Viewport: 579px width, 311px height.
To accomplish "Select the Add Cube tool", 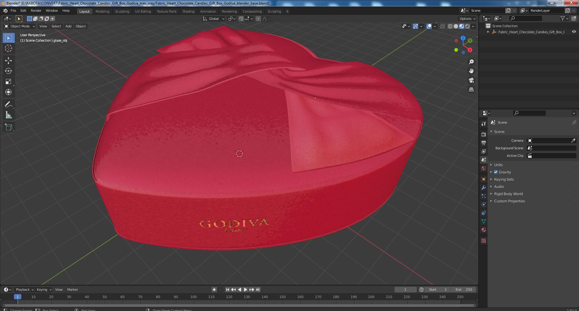I will (x=8, y=127).
